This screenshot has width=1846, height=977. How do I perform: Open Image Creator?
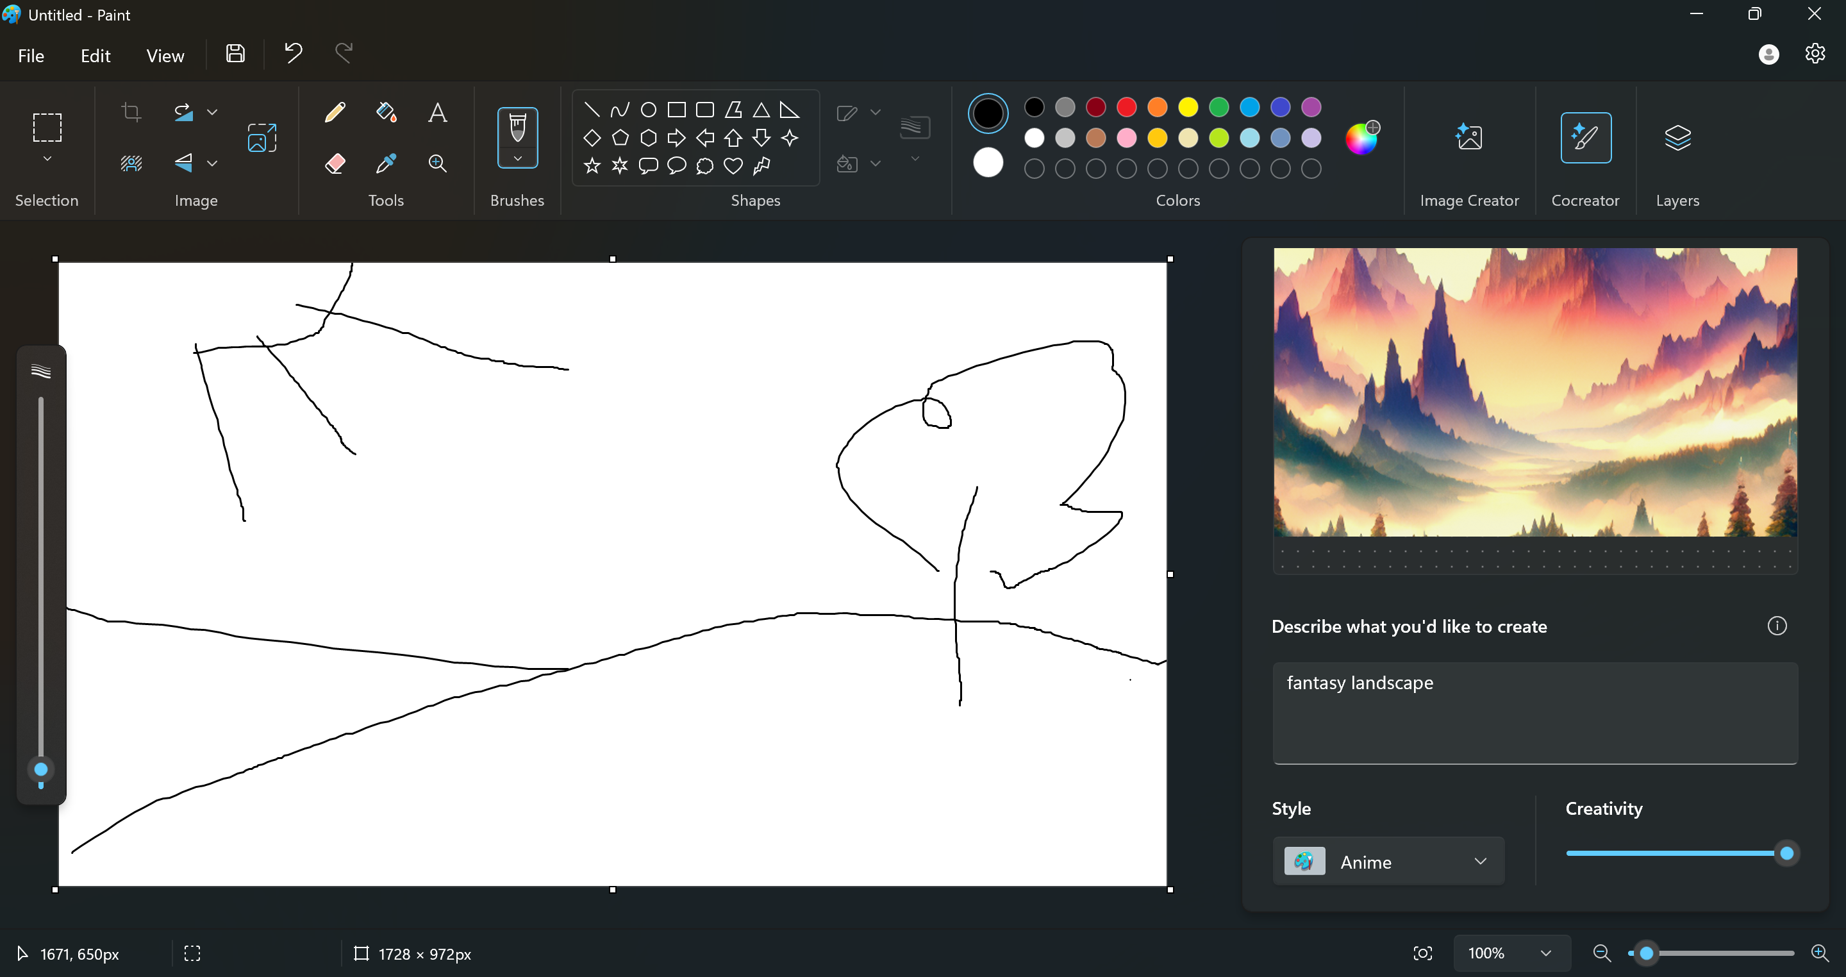[1469, 138]
